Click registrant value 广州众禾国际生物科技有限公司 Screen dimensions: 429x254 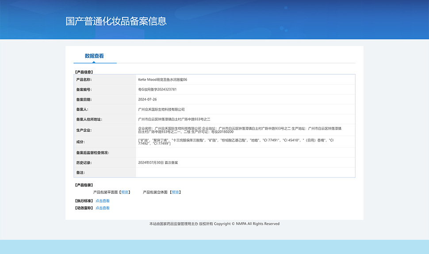[161, 109]
